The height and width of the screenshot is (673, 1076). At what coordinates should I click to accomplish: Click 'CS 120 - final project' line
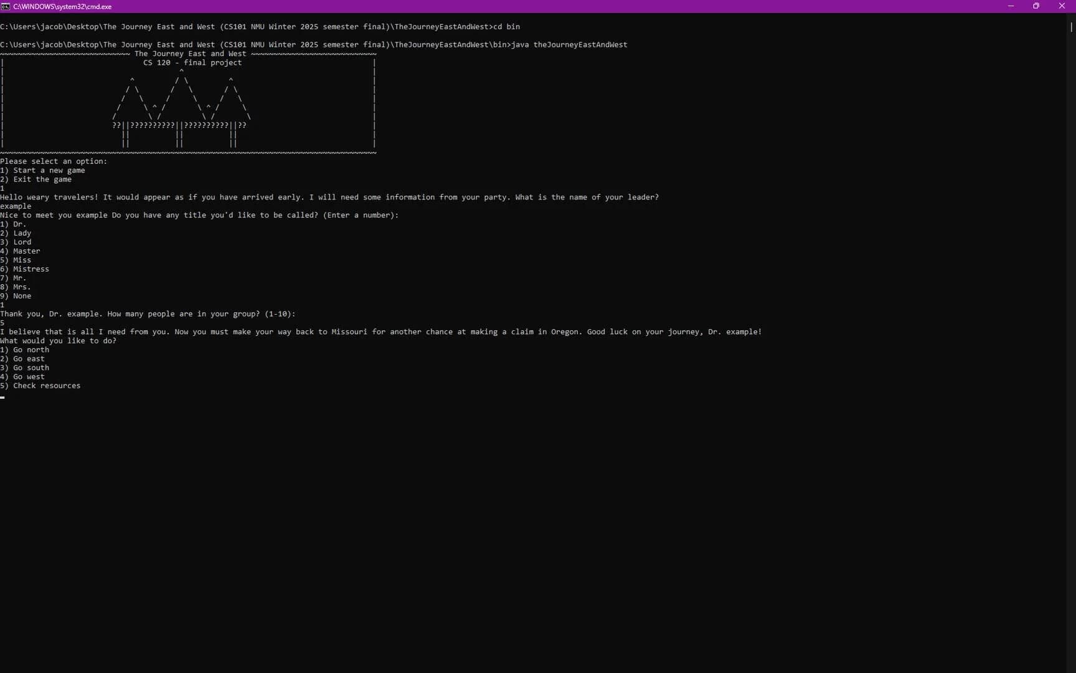[x=192, y=63]
